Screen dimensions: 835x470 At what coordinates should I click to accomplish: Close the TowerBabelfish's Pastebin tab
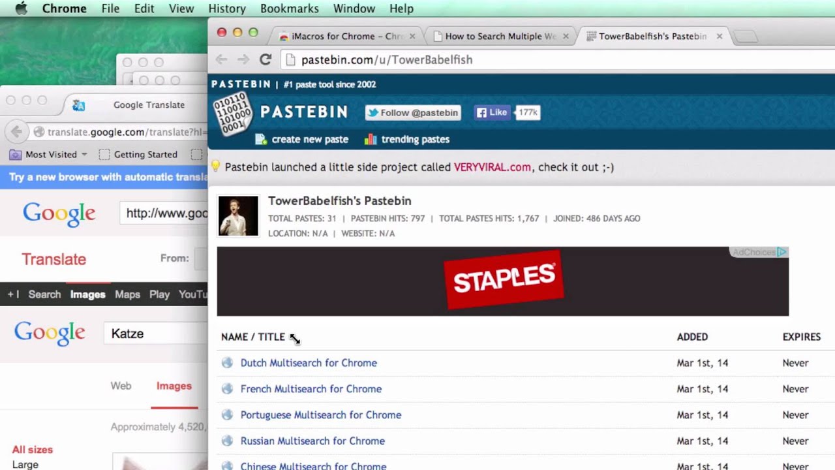719,37
